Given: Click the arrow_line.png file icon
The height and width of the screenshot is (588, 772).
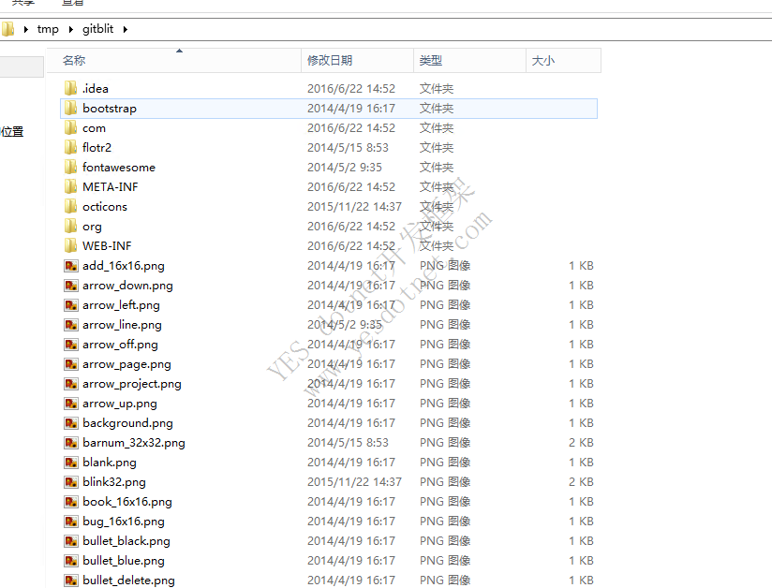Looking at the screenshot, I should [71, 325].
